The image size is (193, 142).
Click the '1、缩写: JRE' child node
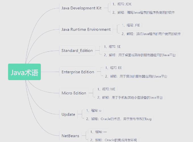point(131,25)
